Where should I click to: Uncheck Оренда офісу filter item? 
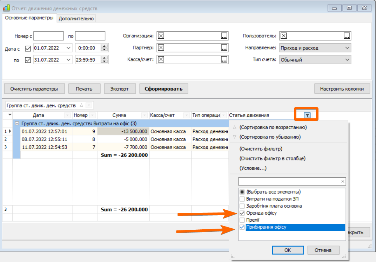pos(242,213)
